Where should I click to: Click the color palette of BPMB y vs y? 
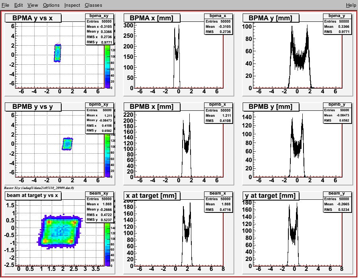107,155
